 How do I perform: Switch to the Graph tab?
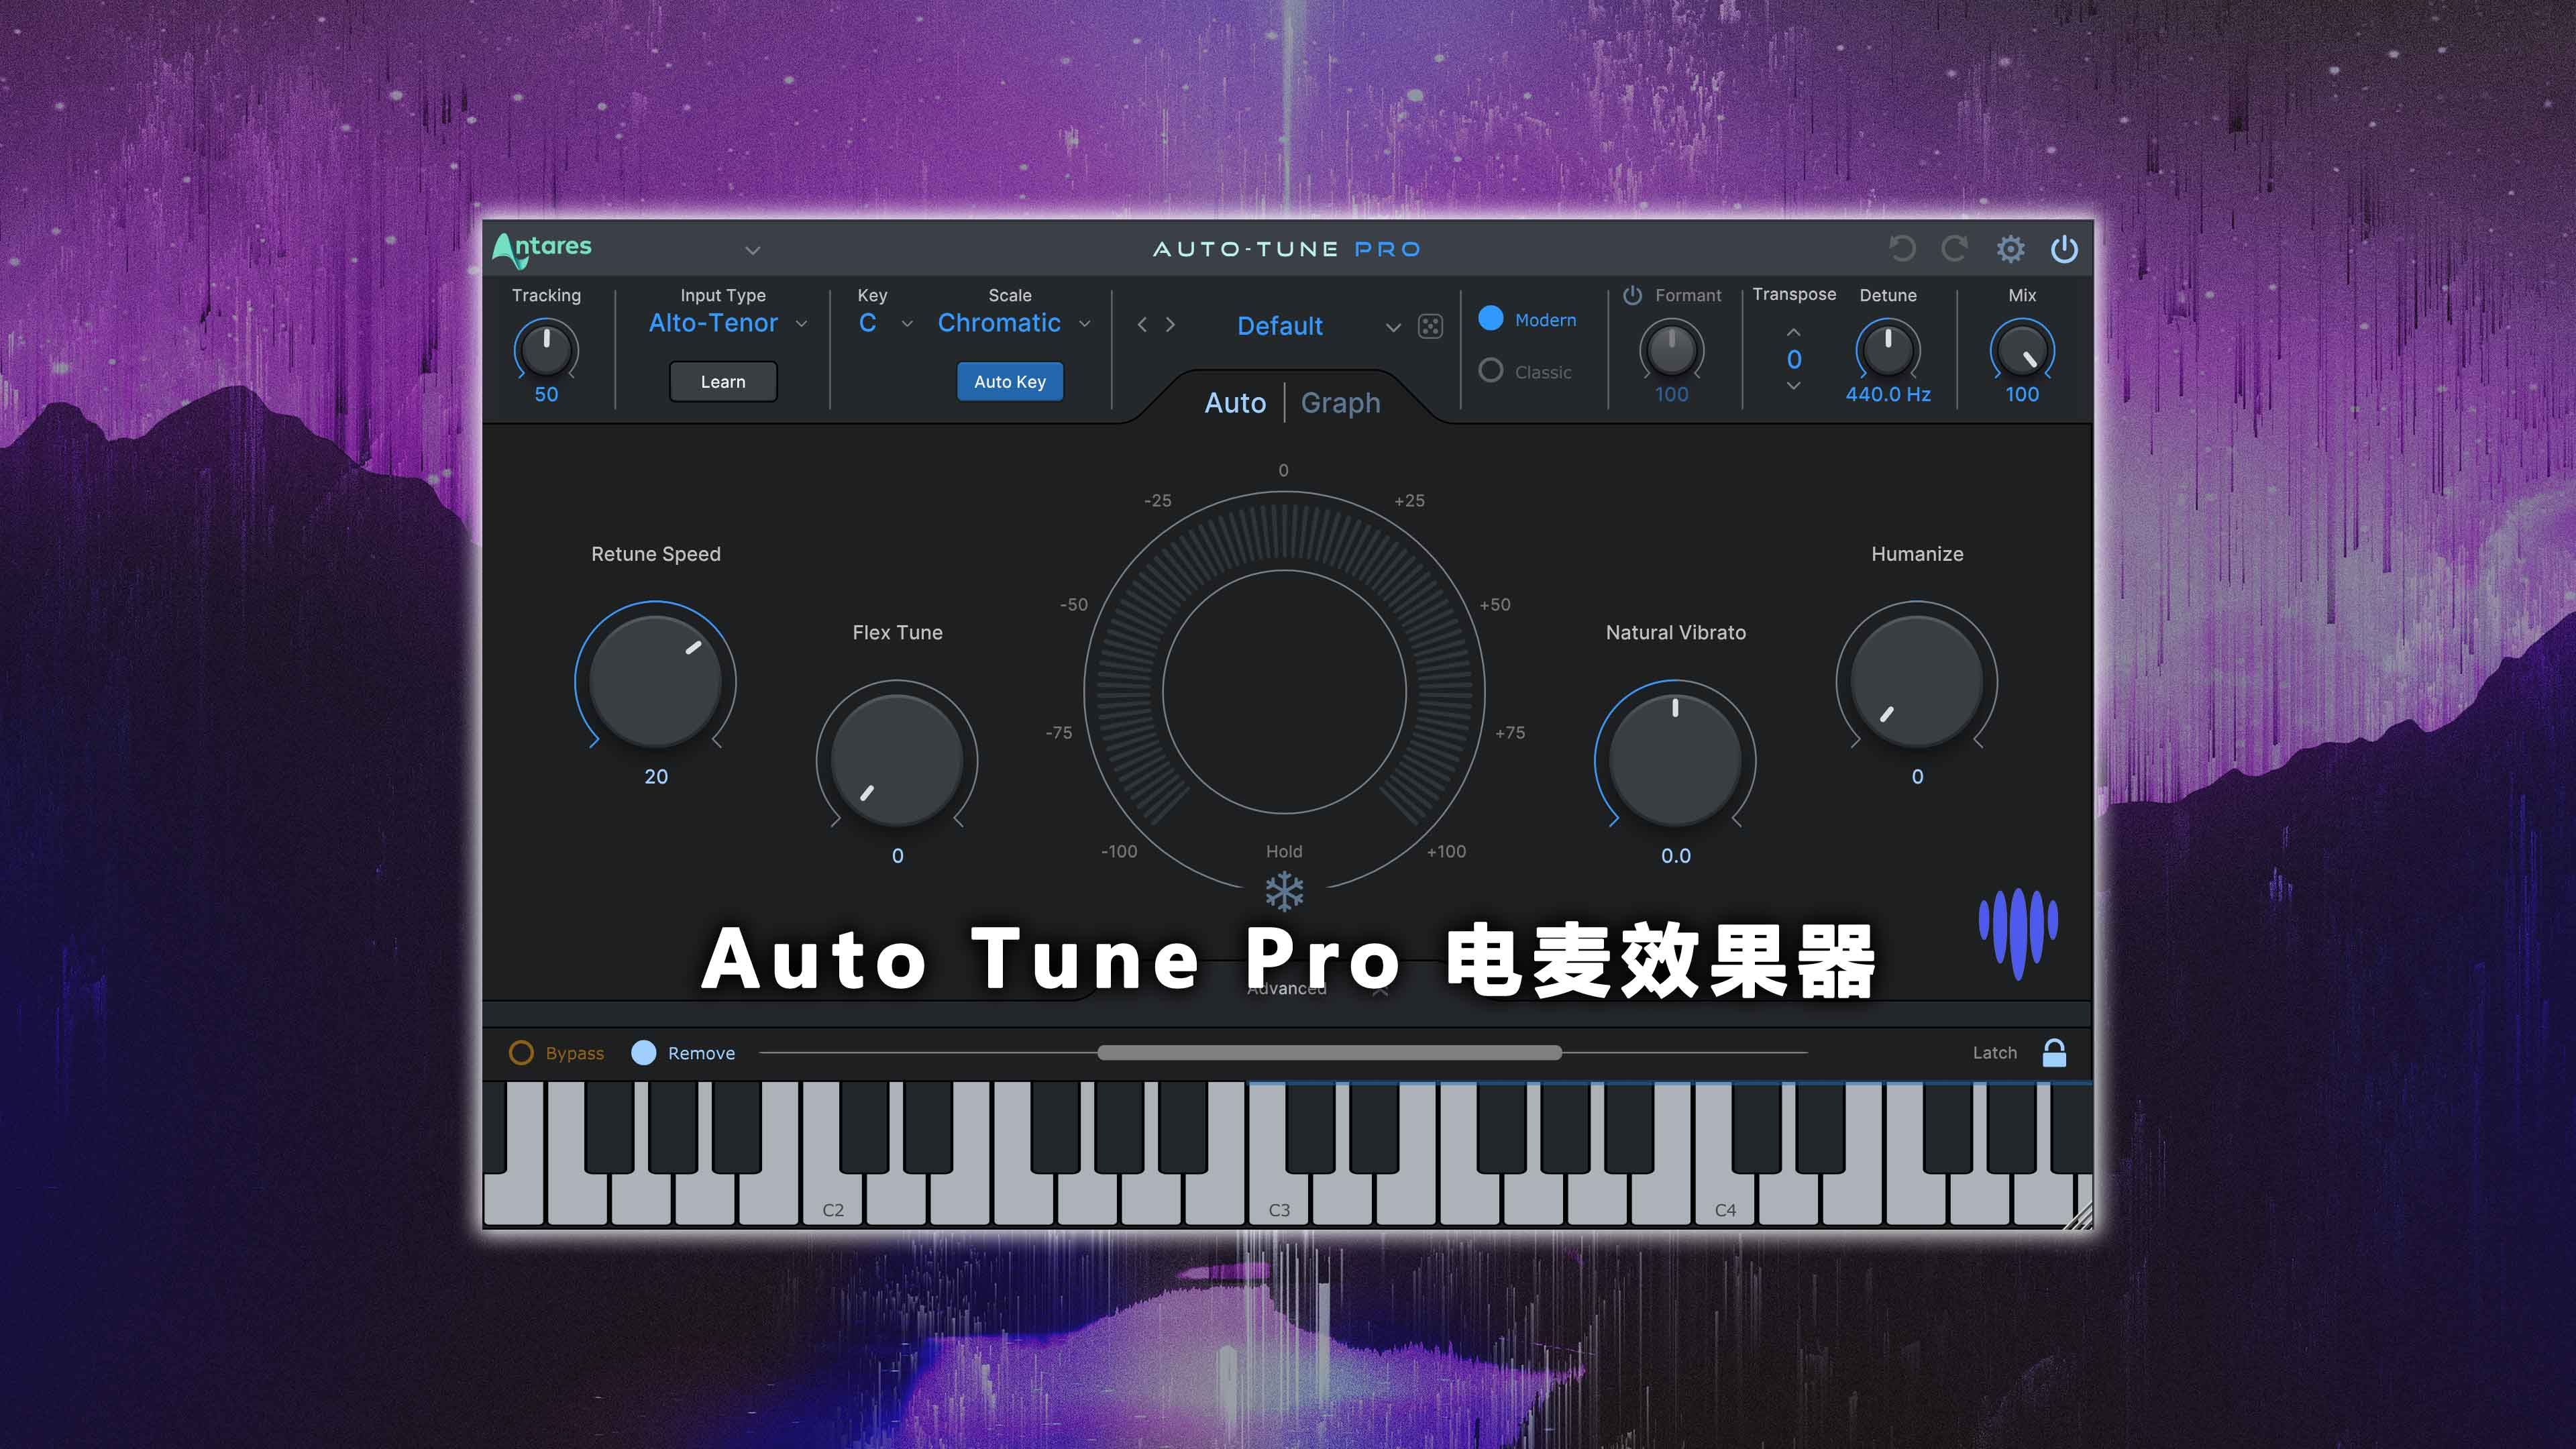[x=1339, y=402]
